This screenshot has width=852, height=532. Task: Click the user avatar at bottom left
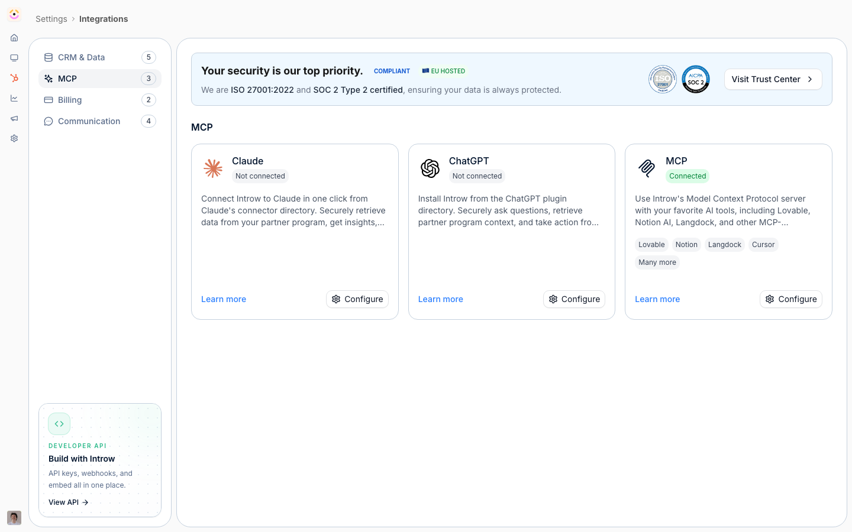pos(14,518)
